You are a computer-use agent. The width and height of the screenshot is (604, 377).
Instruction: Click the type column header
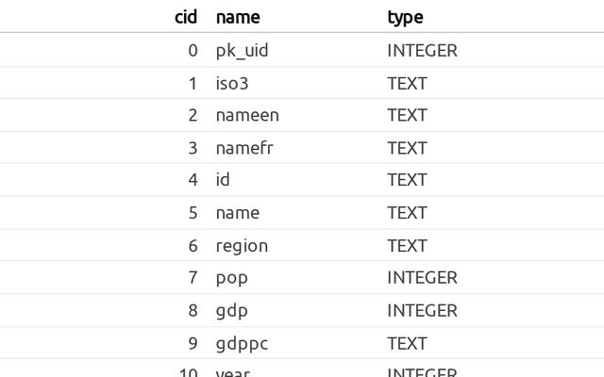click(405, 17)
